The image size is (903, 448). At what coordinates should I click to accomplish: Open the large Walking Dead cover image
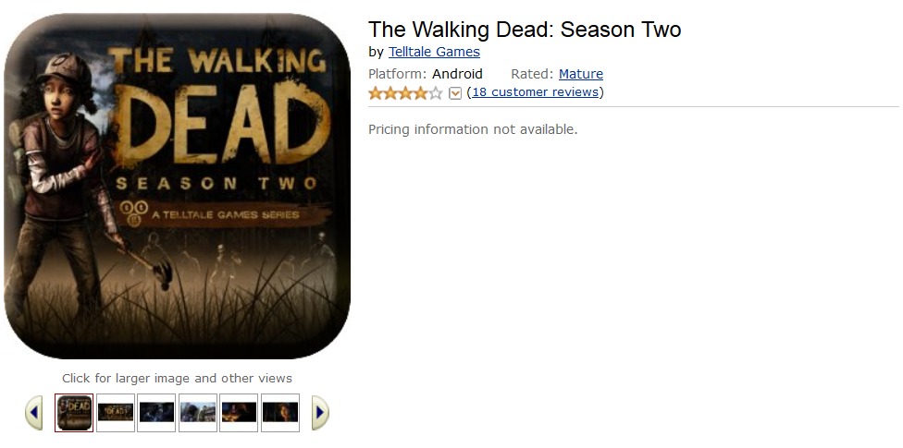pos(177,186)
